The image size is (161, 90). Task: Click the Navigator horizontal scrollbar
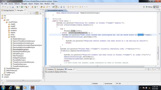pos(23,80)
